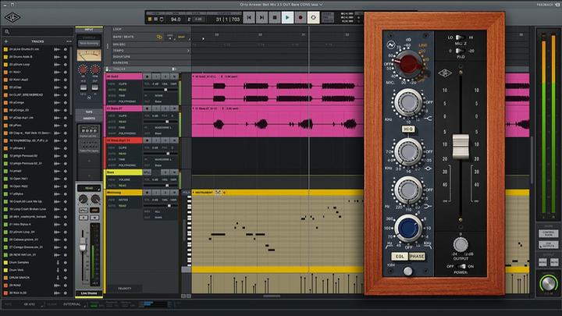Open VIEW NOTES dropdown on yellow instrument track
This screenshot has height=316, width=562.
click(123, 200)
